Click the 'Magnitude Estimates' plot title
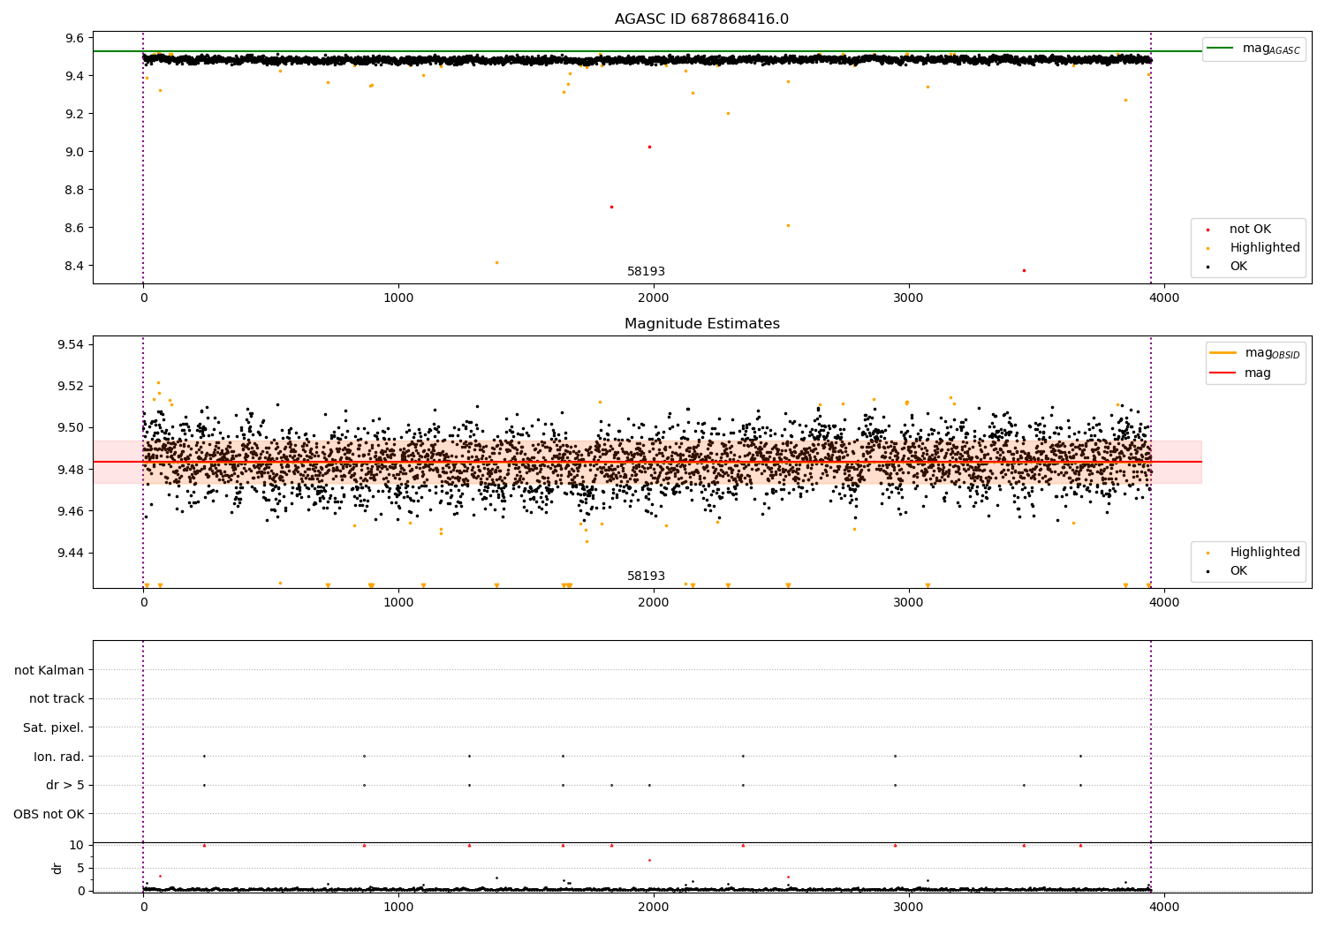This screenshot has width=1325, height=927. (x=701, y=324)
